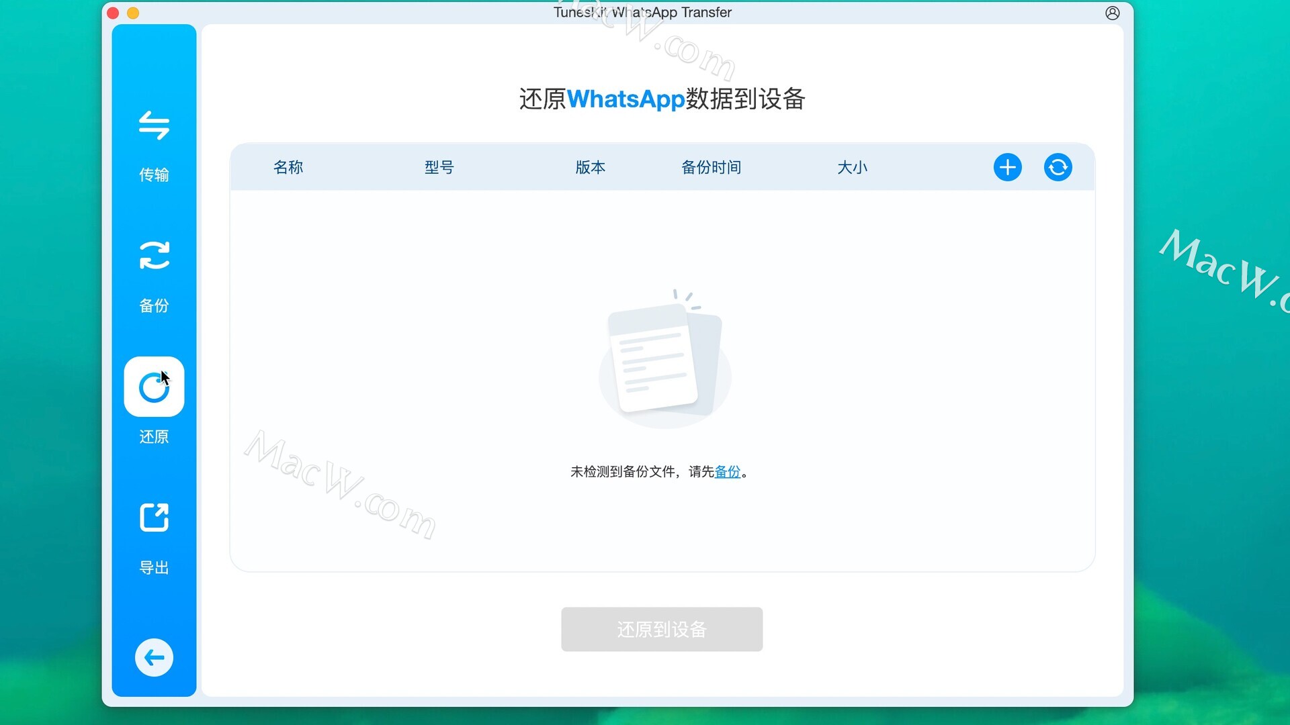
Task: Click the empty backup document illustration
Action: coord(664,358)
